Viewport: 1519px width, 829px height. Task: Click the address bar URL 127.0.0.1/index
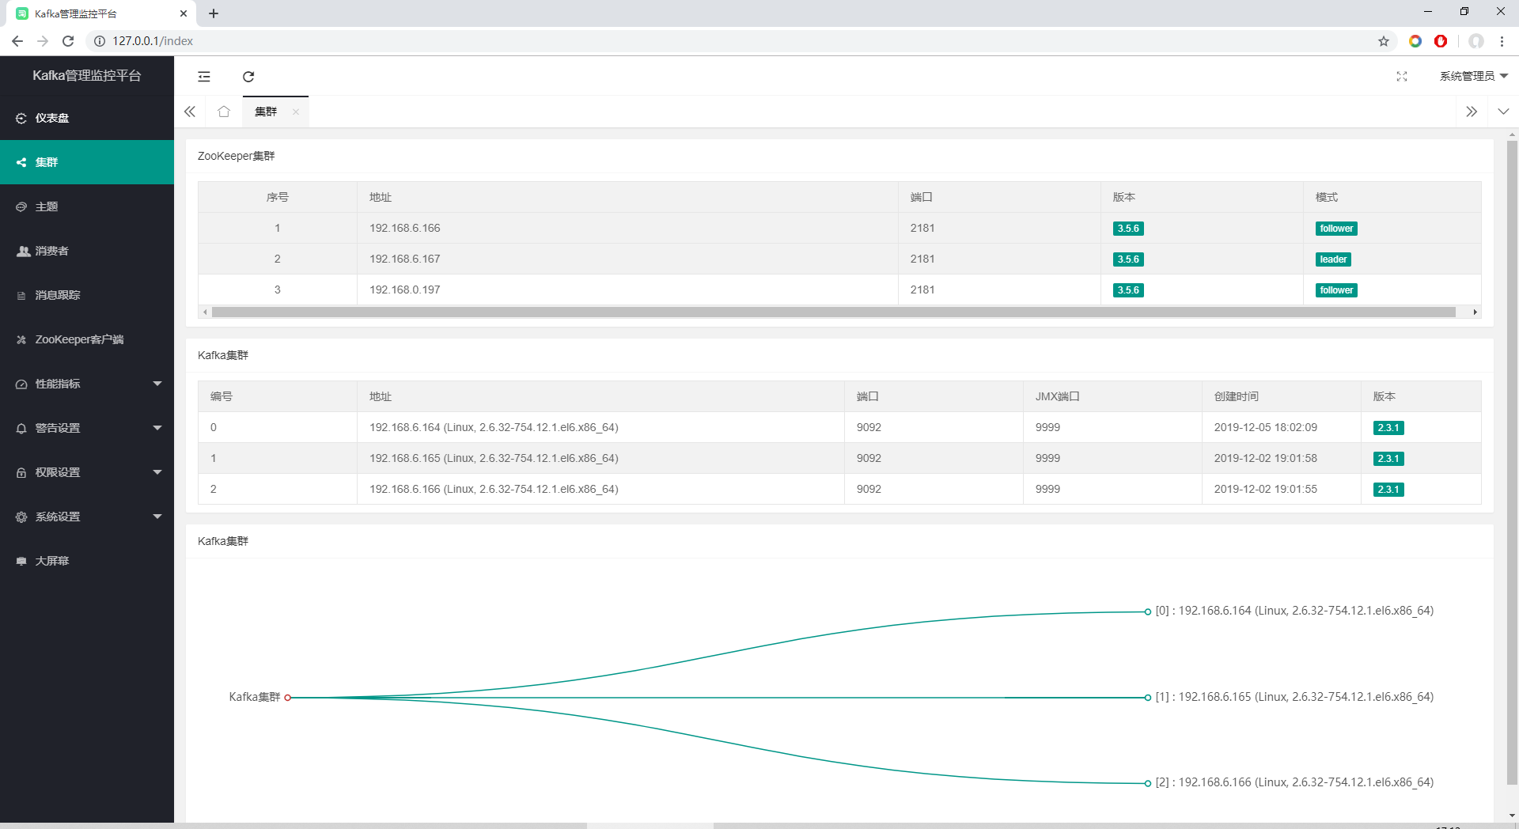153,41
